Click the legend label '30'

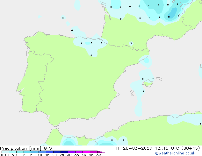click(69, 155)
